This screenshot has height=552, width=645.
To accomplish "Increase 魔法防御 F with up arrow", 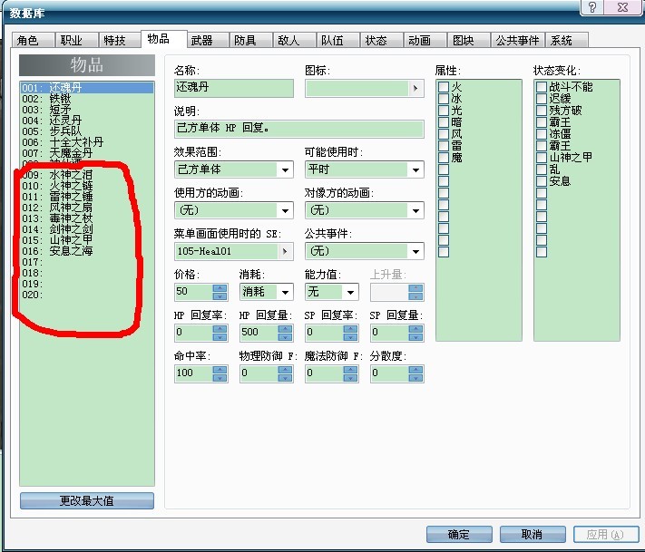I will (x=350, y=370).
